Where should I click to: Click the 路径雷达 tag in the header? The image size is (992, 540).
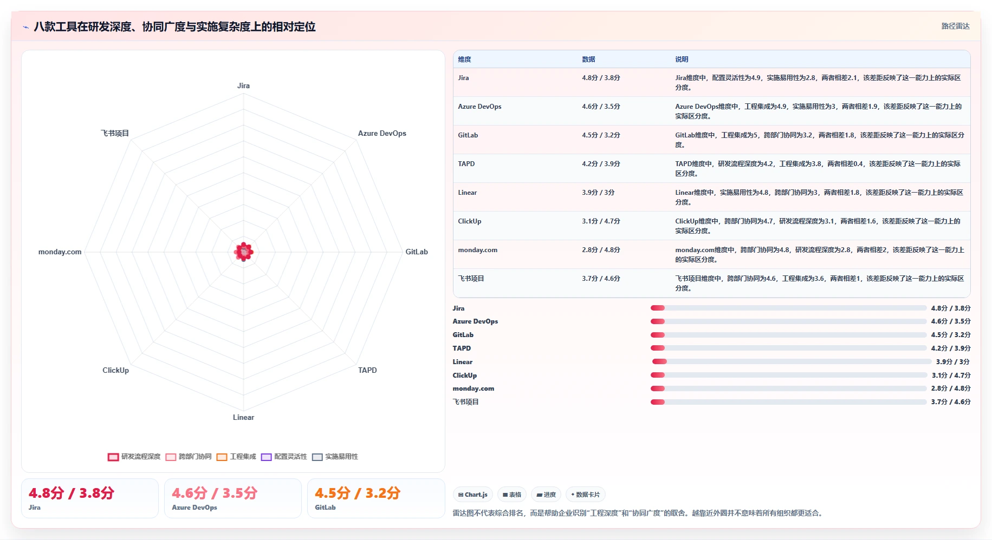[955, 26]
